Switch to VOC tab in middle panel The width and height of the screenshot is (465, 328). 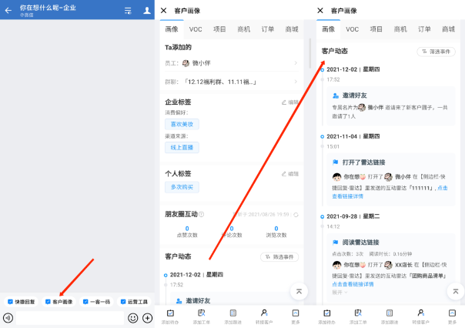click(x=196, y=29)
